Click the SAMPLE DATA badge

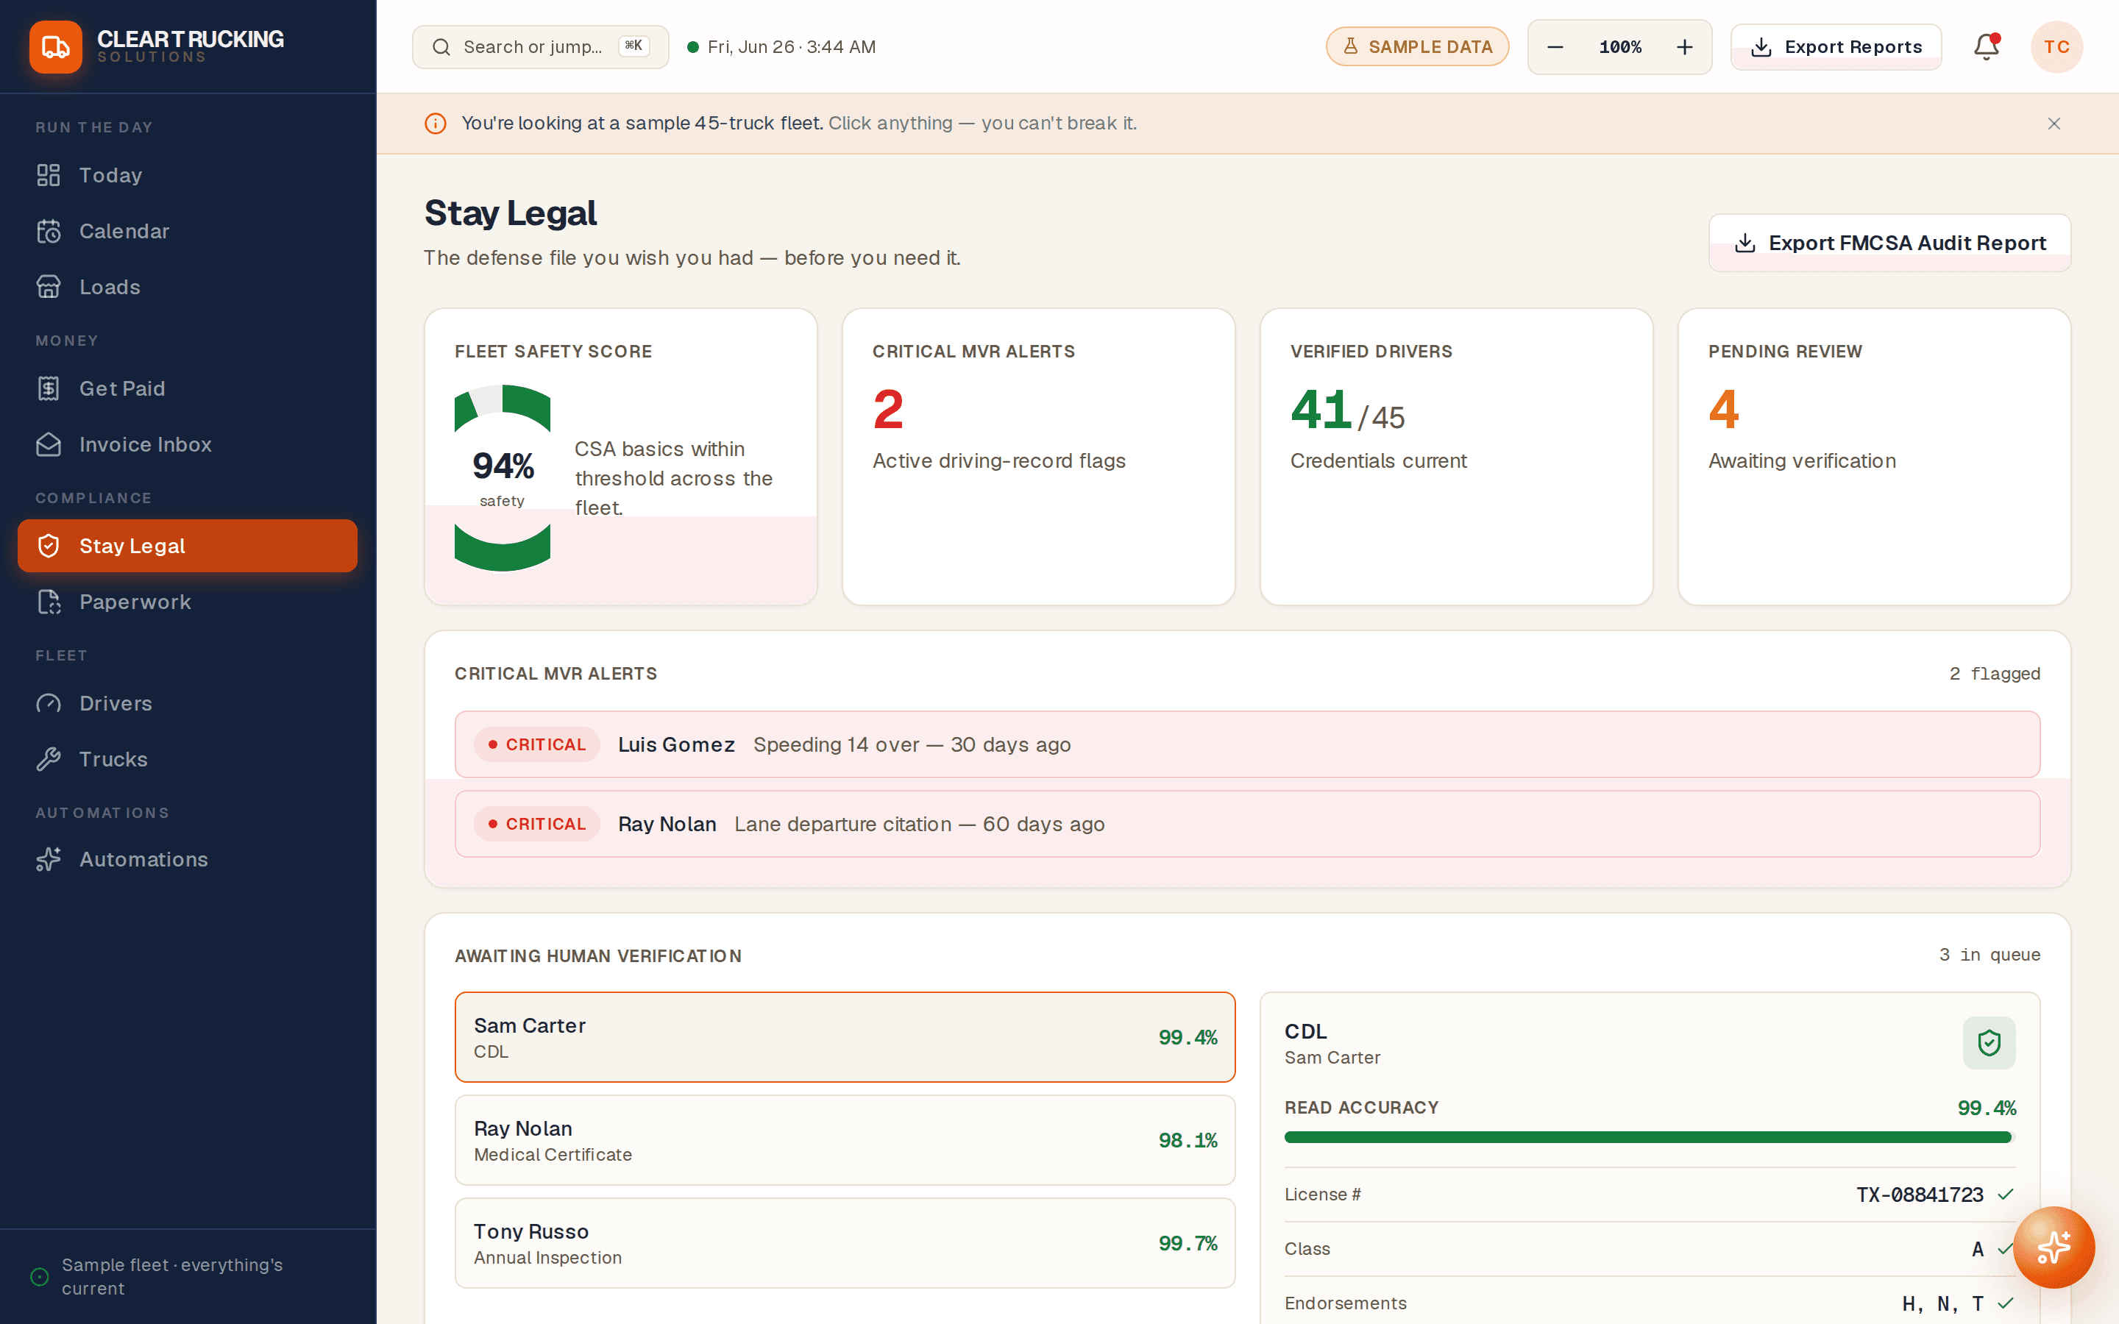point(1417,46)
